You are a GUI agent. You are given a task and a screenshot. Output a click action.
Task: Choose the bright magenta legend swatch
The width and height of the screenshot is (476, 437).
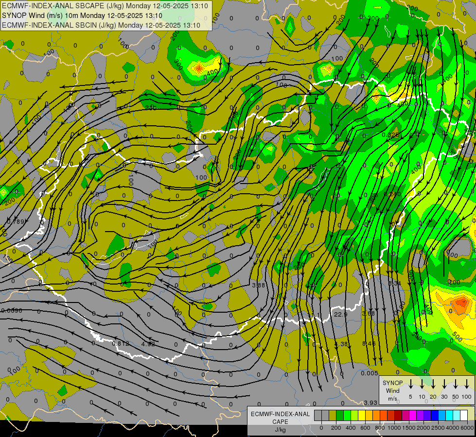pos(413,415)
